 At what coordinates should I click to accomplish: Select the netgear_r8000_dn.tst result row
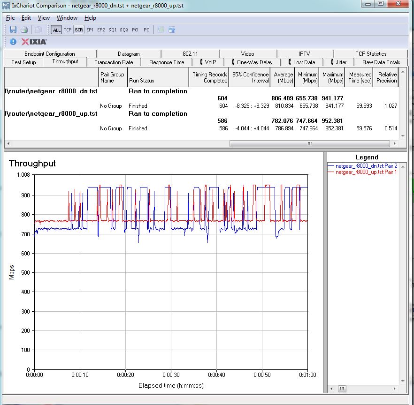pos(201,91)
